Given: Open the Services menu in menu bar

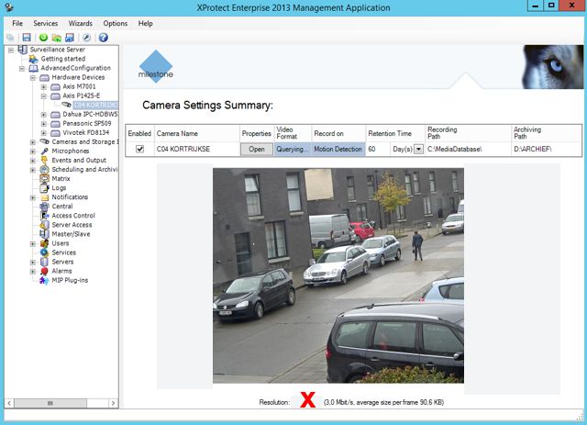Looking at the screenshot, I should click(x=45, y=23).
